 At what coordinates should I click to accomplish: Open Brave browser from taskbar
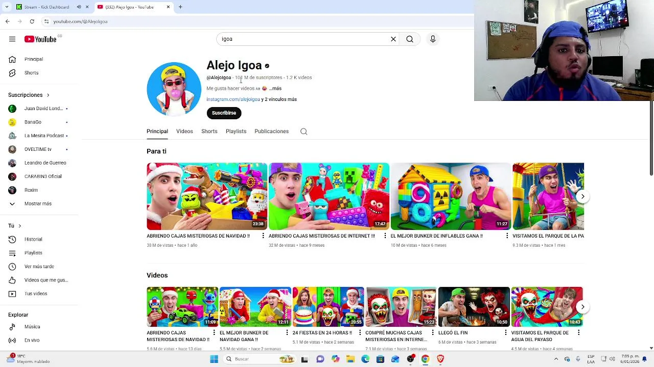tap(440, 359)
